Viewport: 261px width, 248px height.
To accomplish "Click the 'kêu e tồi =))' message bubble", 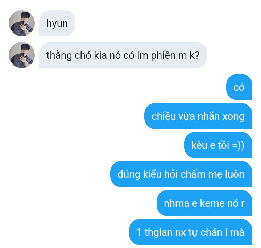I will tap(218, 145).
